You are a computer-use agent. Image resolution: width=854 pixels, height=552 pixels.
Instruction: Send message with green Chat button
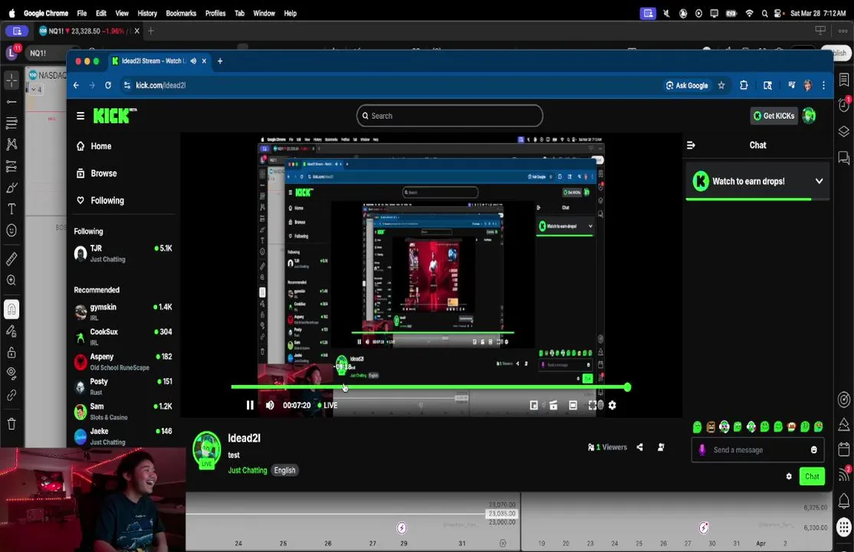click(812, 476)
